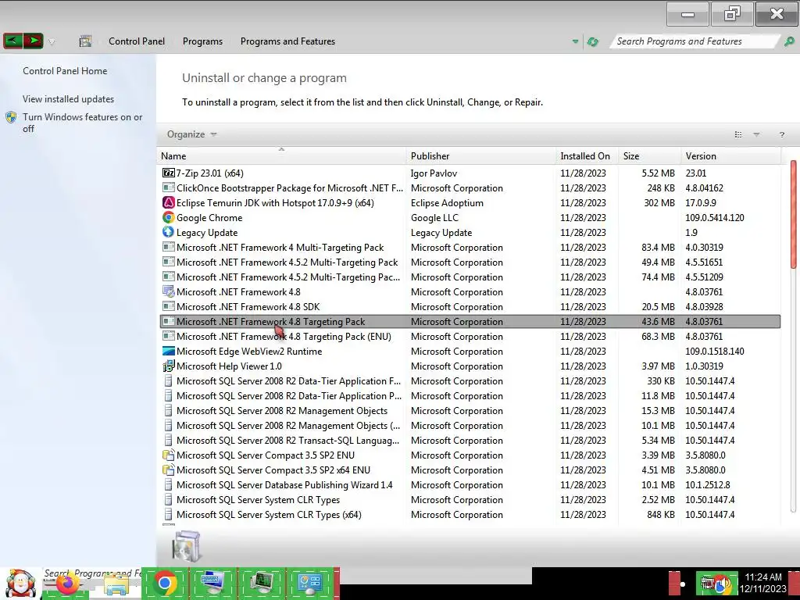The width and height of the screenshot is (800, 600).
Task: Open the Santa Start button
Action: tap(20, 584)
